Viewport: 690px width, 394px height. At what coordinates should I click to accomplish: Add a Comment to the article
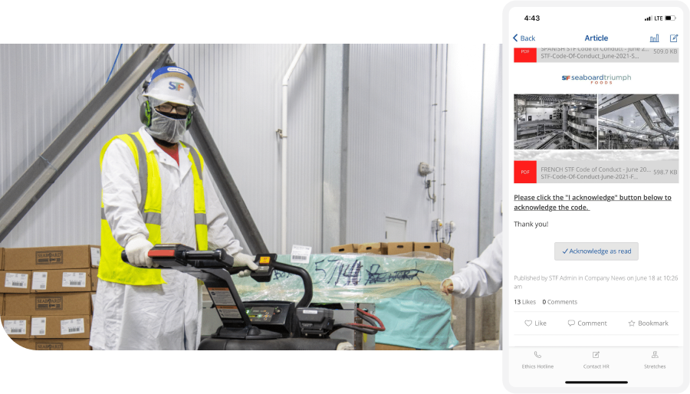[587, 323]
